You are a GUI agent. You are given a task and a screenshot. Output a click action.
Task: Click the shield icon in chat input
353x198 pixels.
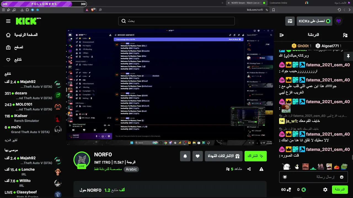click(x=285, y=177)
